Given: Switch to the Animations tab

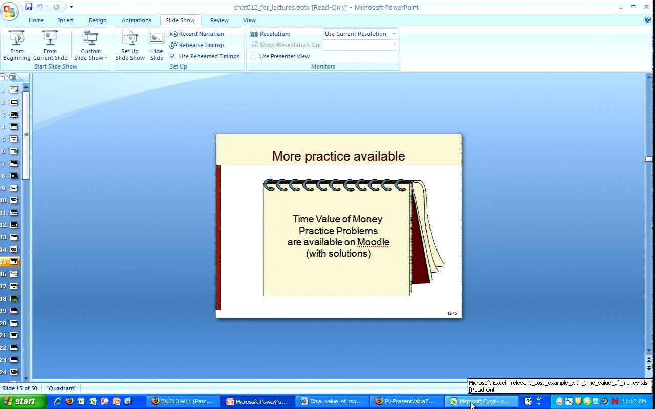Looking at the screenshot, I should (x=136, y=20).
